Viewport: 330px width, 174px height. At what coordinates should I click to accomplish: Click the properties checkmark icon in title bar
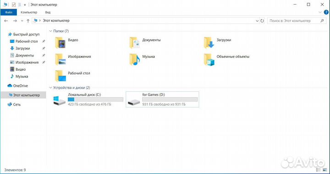coord(14,5)
